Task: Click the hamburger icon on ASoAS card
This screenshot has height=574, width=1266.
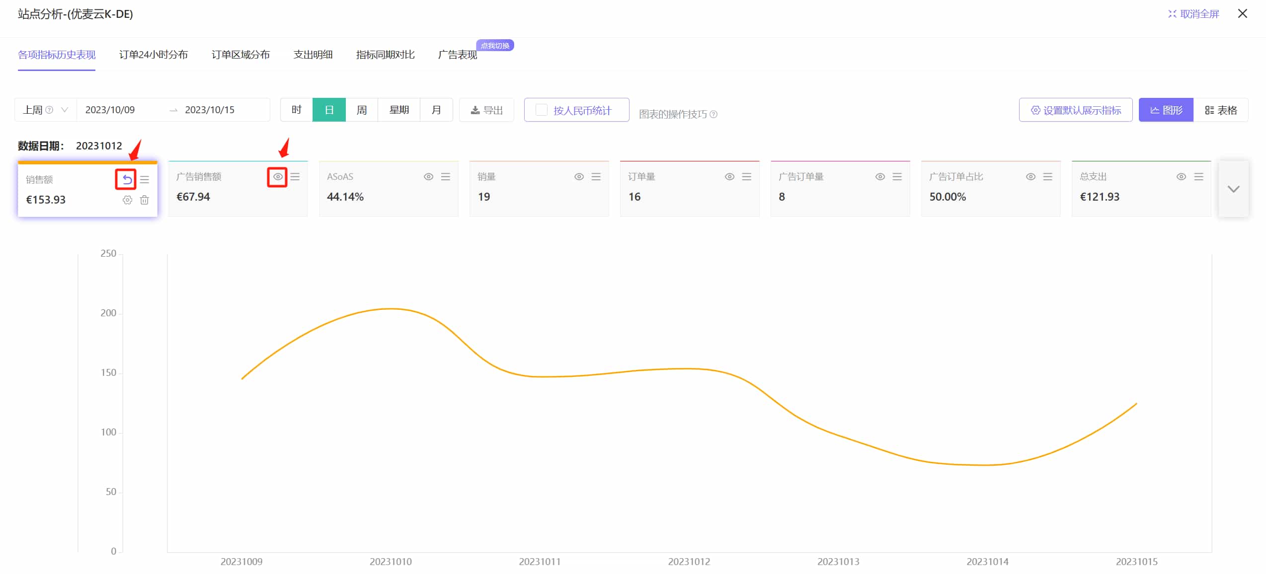Action: (x=446, y=177)
